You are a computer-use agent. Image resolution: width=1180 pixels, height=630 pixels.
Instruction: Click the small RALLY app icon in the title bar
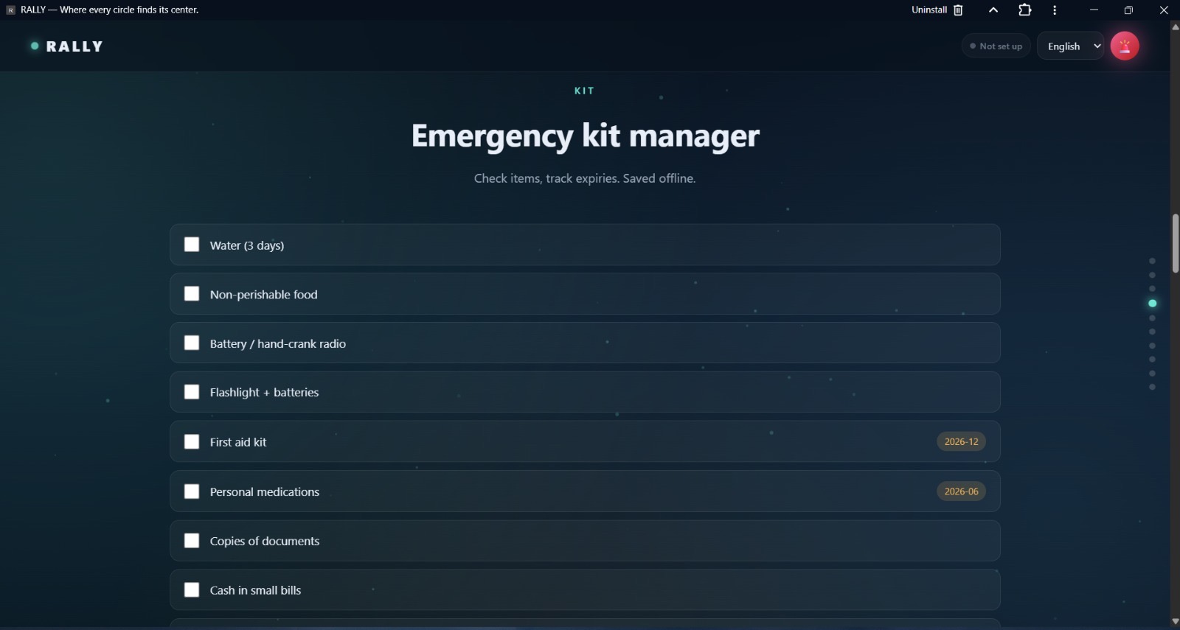[10, 10]
